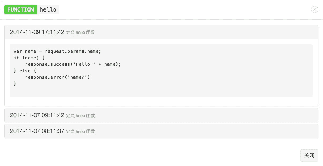Expand the 2014-11-07 08:11:37 version panel

tap(37, 131)
